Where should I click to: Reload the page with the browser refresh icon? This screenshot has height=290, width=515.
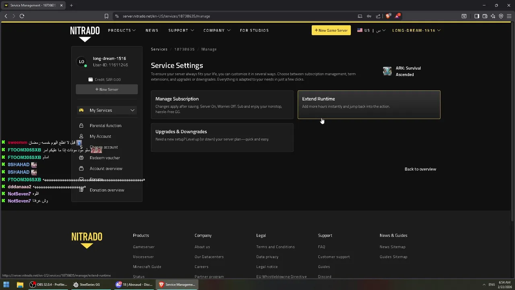click(22, 16)
